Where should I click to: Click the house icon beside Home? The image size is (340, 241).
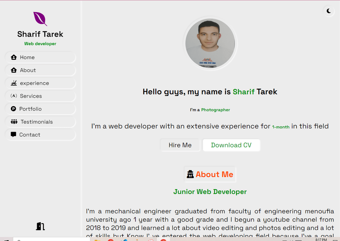click(x=14, y=57)
